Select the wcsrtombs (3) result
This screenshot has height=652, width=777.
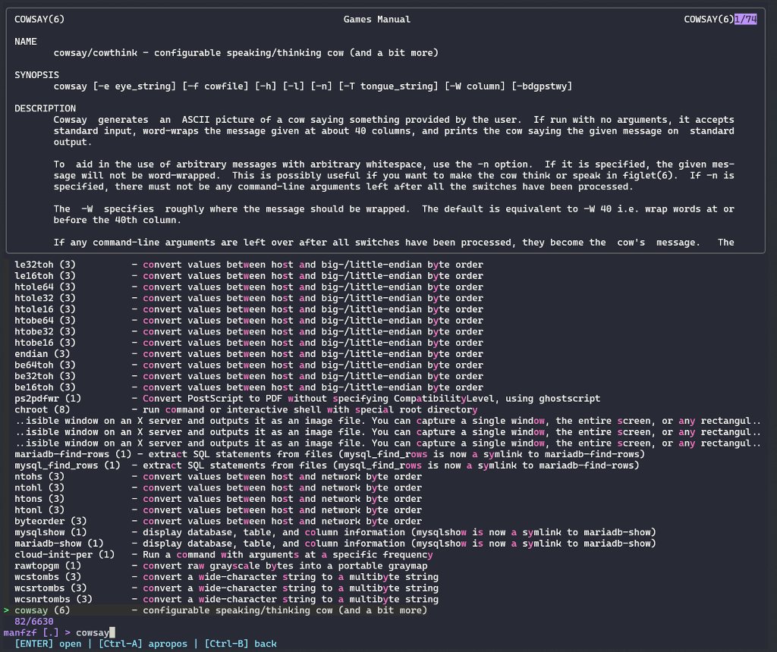pyautogui.click(x=226, y=588)
